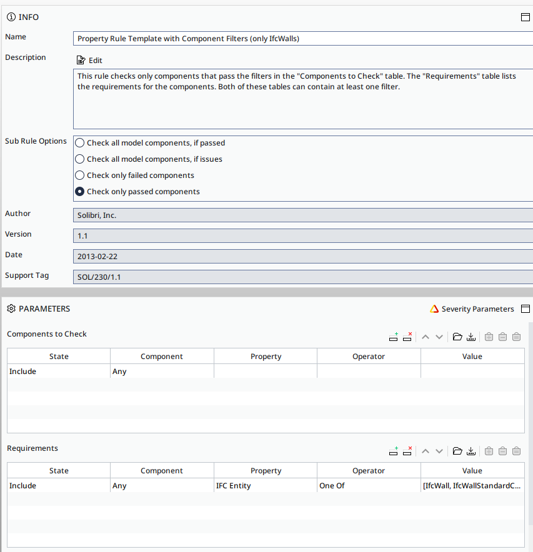Remove from selection basket in Requirements
This screenshot has height=552, width=533.
pyautogui.click(x=503, y=451)
